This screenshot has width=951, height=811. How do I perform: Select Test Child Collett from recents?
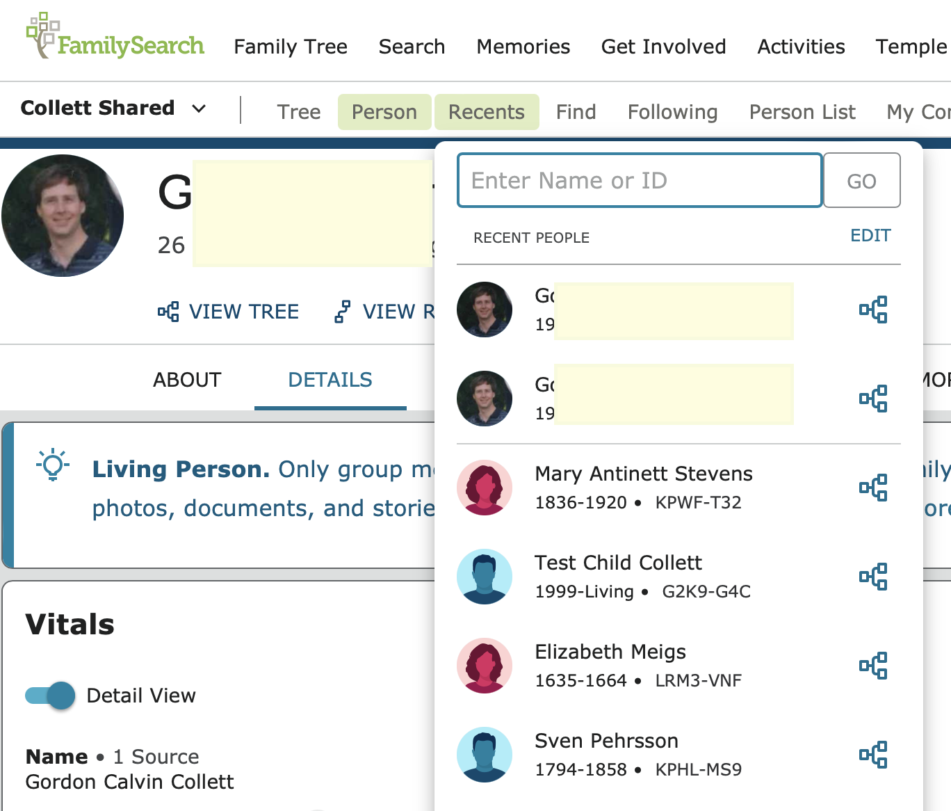click(678, 577)
